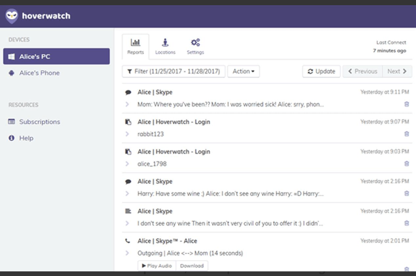416x276 pixels.
Task: Click chat bubble icon of Mom conversation
Action: click(128, 92)
